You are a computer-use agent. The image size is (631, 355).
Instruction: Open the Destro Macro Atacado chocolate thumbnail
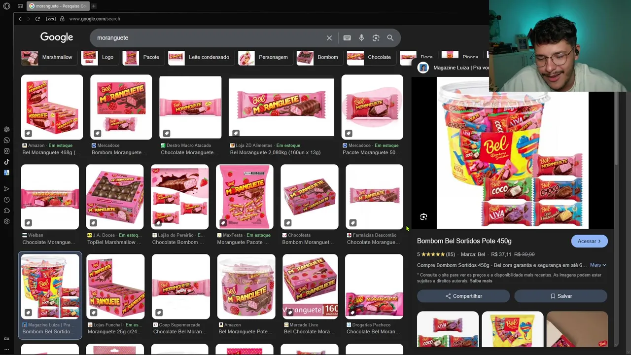[x=190, y=107]
